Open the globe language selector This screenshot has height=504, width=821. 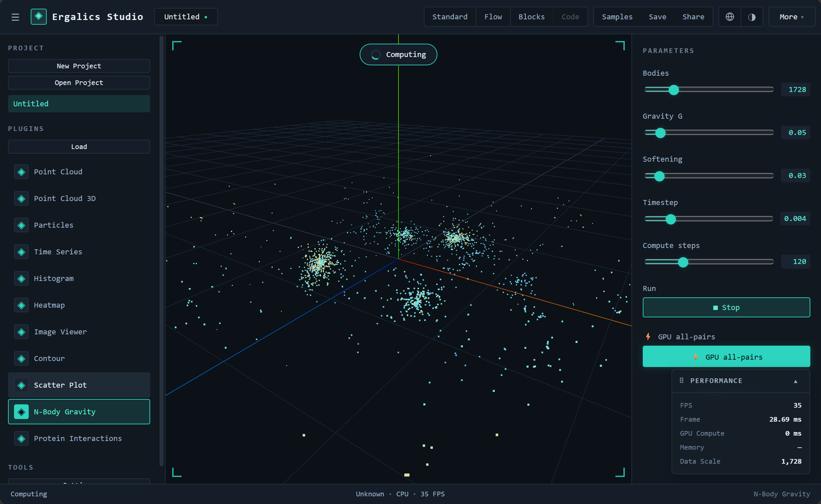click(730, 17)
